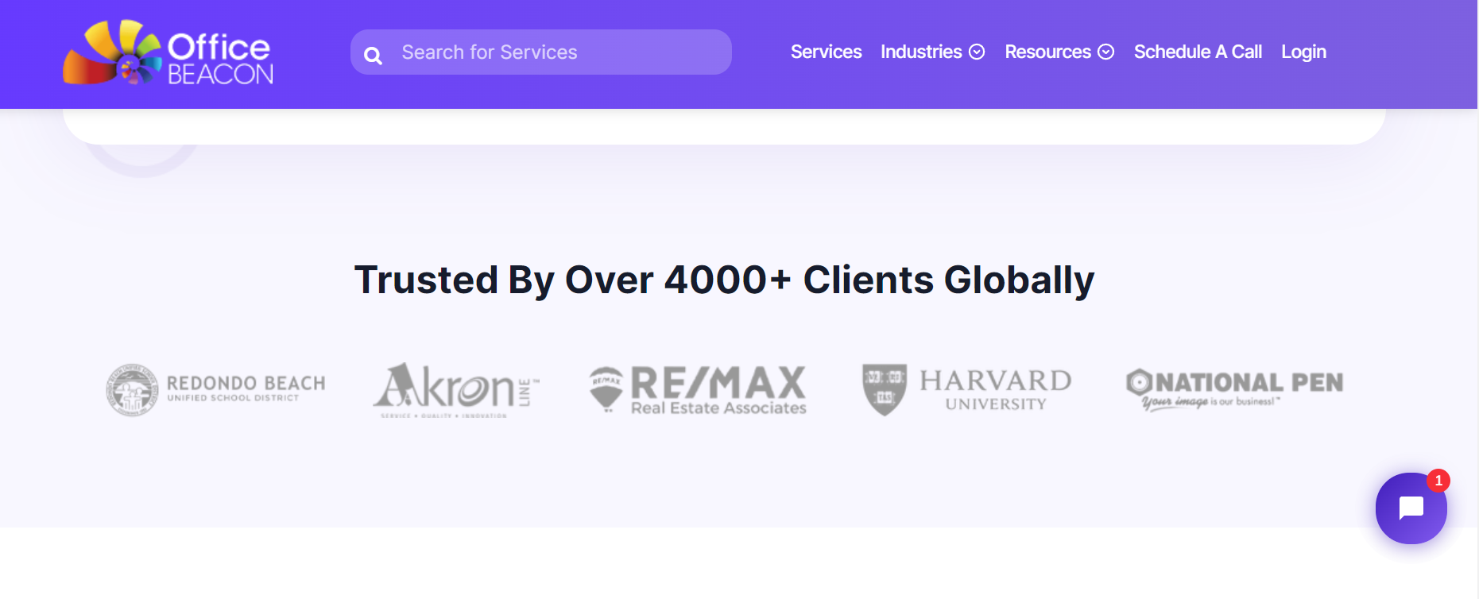The image size is (1479, 599).
Task: Select the Harvard University logo
Action: click(966, 390)
